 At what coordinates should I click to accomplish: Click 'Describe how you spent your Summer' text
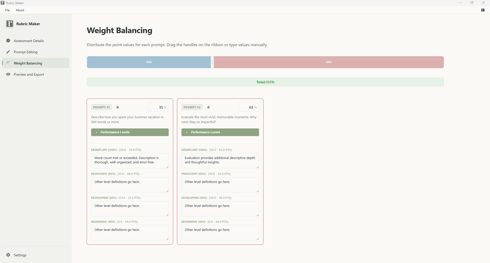coord(127,120)
